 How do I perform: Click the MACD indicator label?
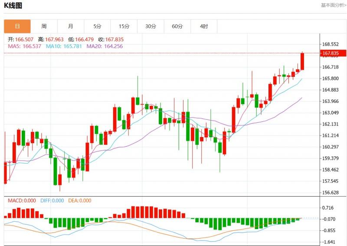coord(21,200)
